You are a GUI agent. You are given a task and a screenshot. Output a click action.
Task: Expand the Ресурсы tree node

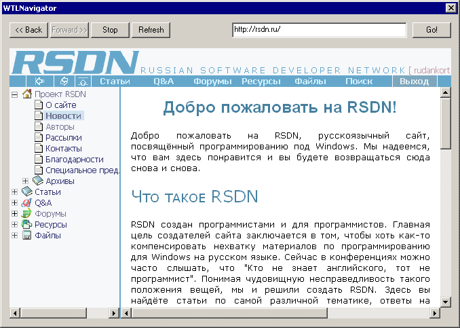(x=15, y=225)
